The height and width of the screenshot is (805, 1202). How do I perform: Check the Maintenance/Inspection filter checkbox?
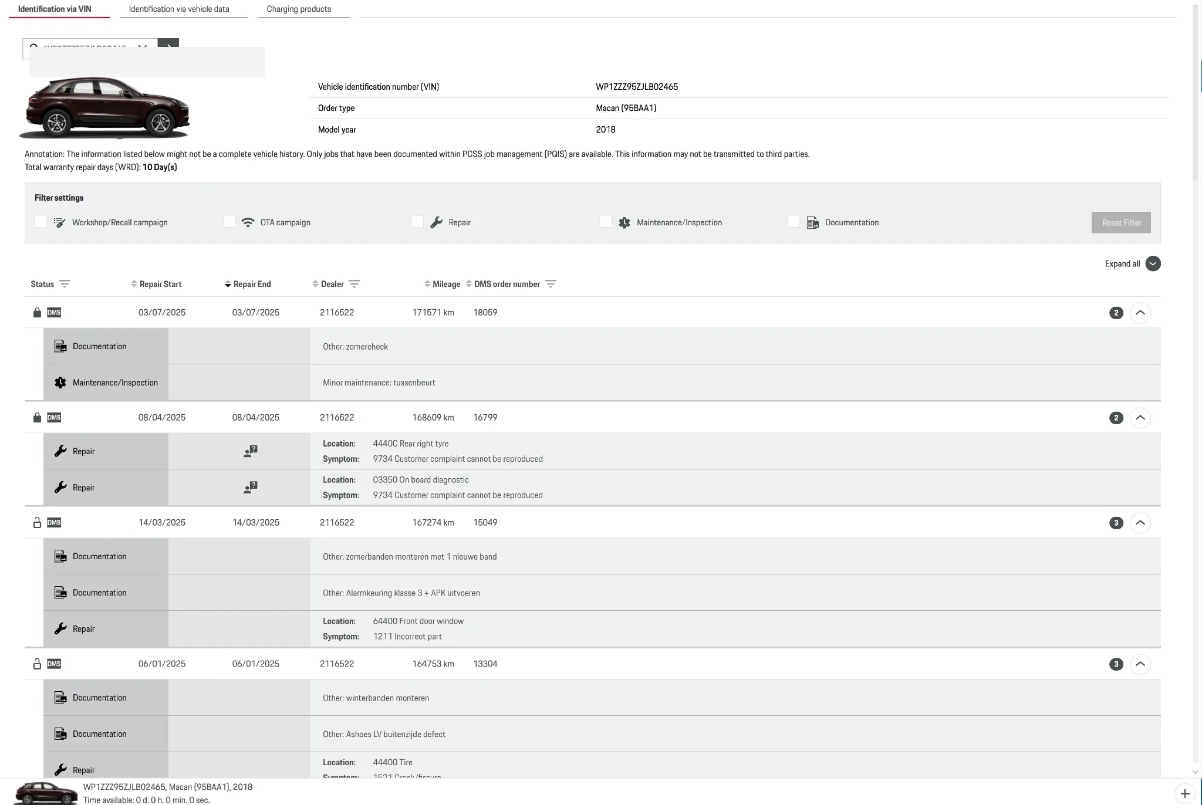[606, 222]
